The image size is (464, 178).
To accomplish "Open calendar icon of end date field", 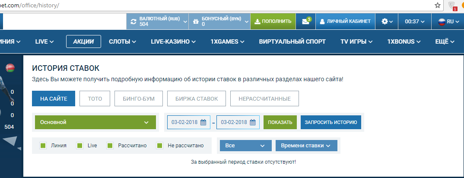I will tap(252, 122).
